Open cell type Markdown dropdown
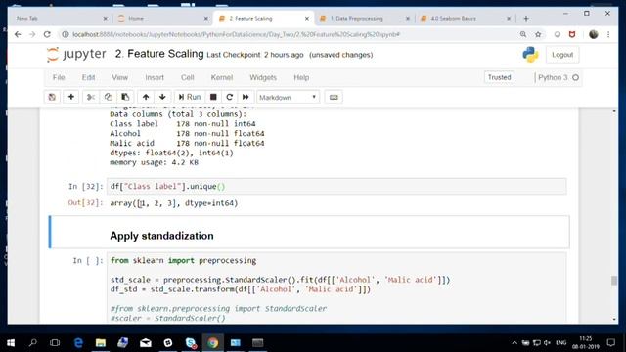 288,98
